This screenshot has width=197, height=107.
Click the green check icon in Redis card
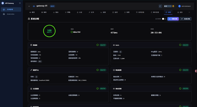tap(180, 45)
